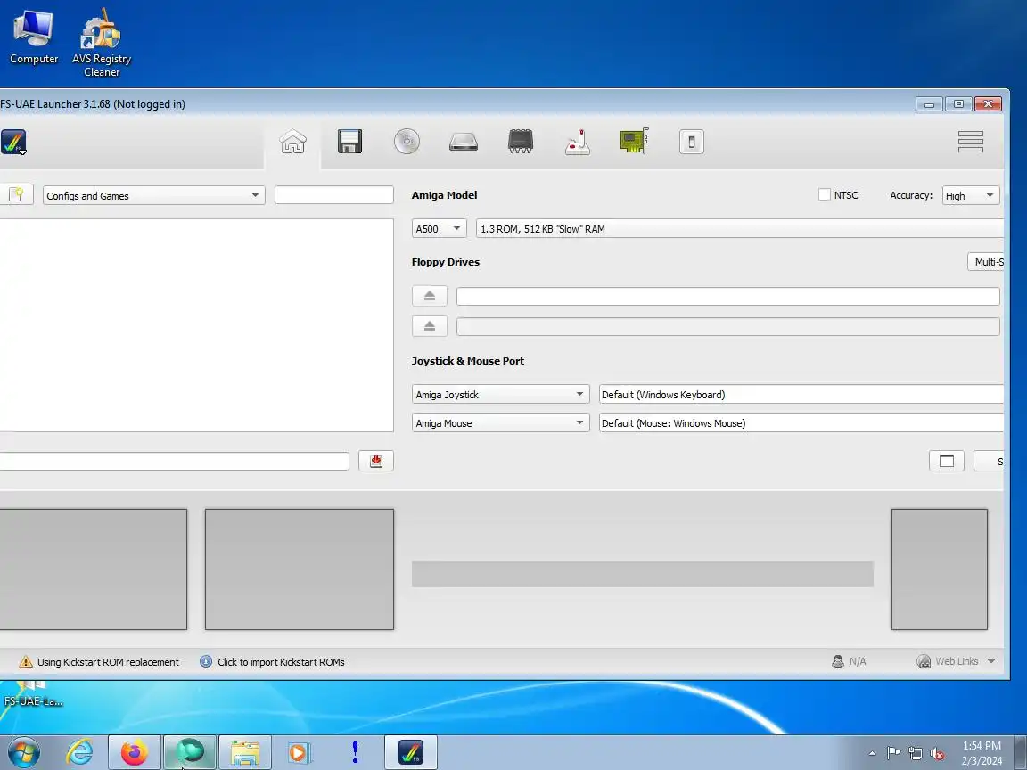
Task: Click the muted volume tray icon
Action: [x=937, y=754]
